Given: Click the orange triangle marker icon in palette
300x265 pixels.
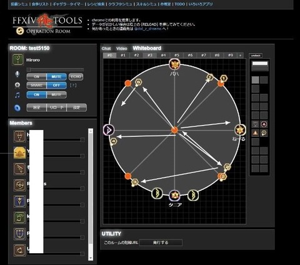Looking at the screenshot, I should point(256,133).
